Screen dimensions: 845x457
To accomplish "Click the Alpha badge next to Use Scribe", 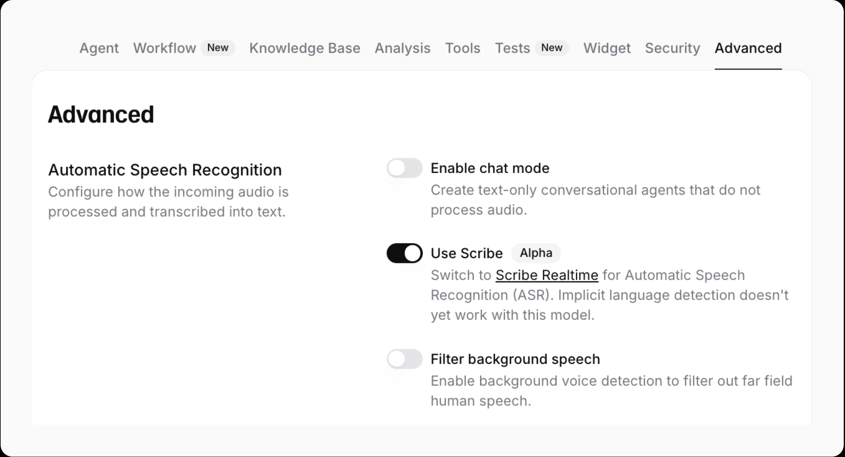I will tap(536, 253).
